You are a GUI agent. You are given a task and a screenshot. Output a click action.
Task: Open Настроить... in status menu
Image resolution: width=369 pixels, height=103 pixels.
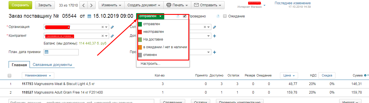pos(150,64)
